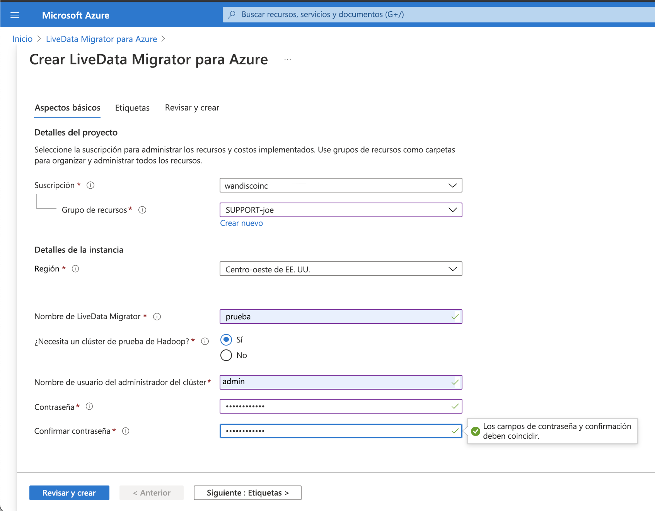Open the Región dropdown showing Centro-oeste de EE. UU.
Screen dimensions: 655x511
coord(341,269)
